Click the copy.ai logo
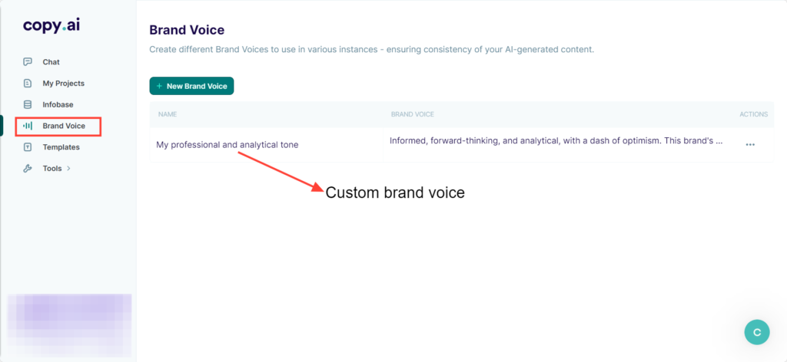 point(51,26)
